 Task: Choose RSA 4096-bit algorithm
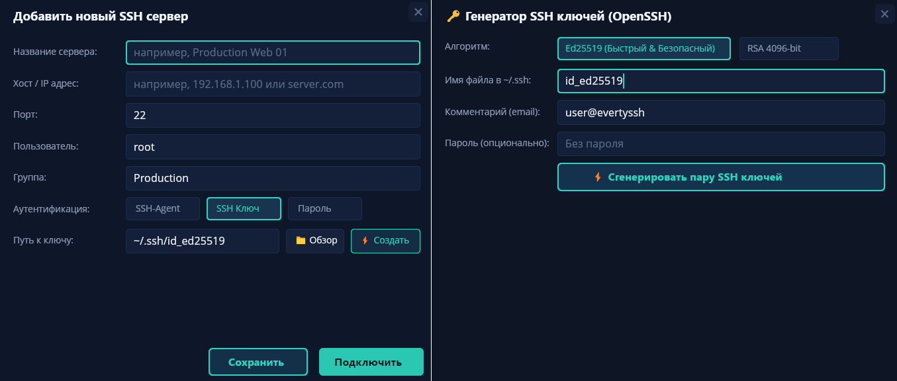pyautogui.click(x=789, y=48)
